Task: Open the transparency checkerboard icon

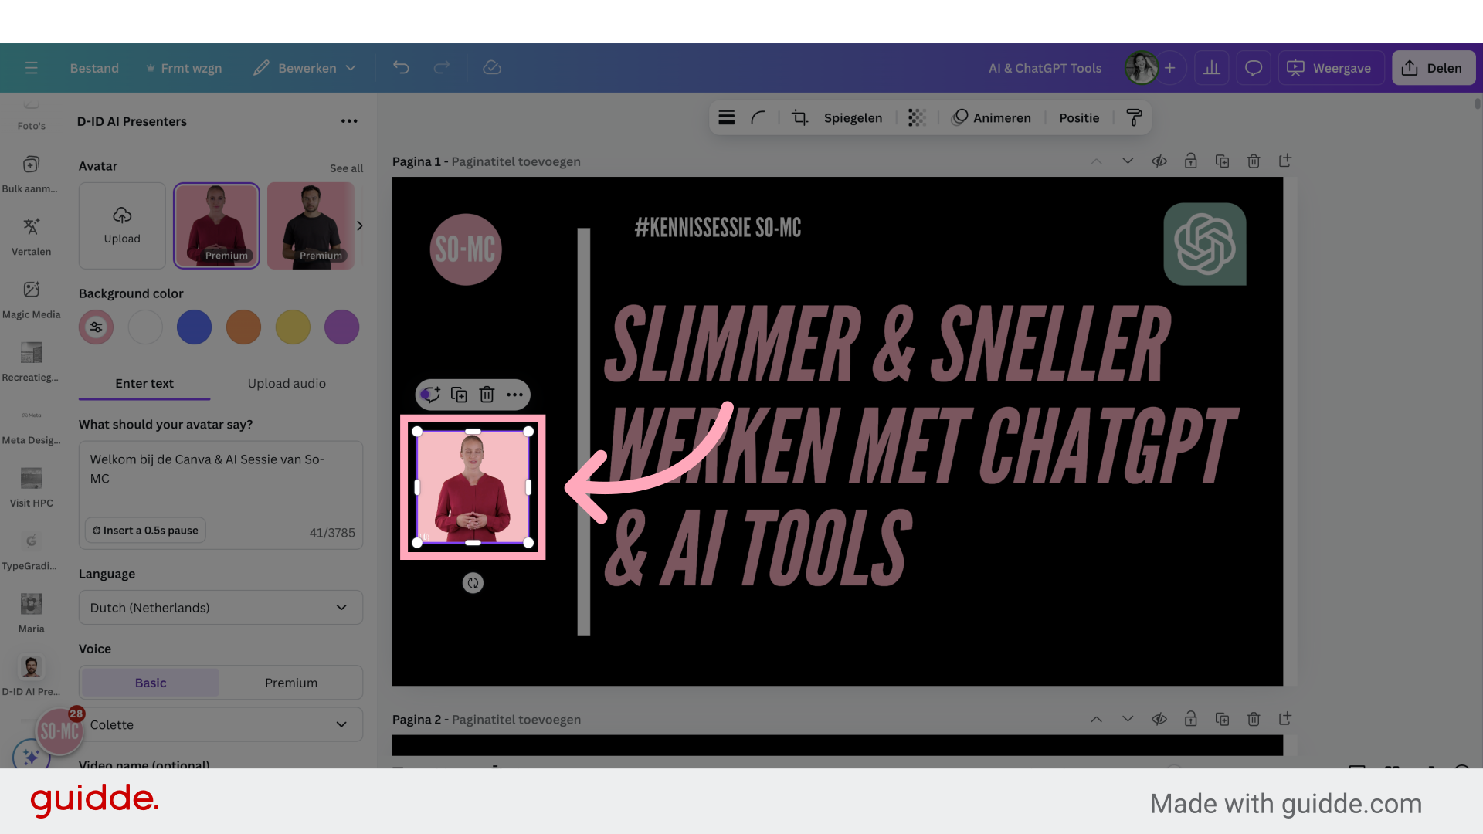Action: 917,117
